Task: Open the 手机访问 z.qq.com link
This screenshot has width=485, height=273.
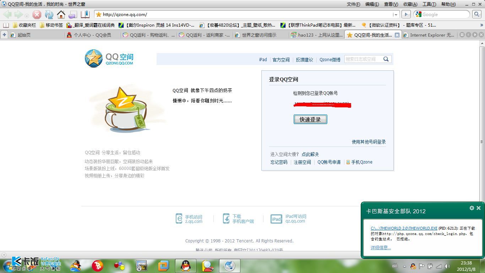Action: click(189, 219)
